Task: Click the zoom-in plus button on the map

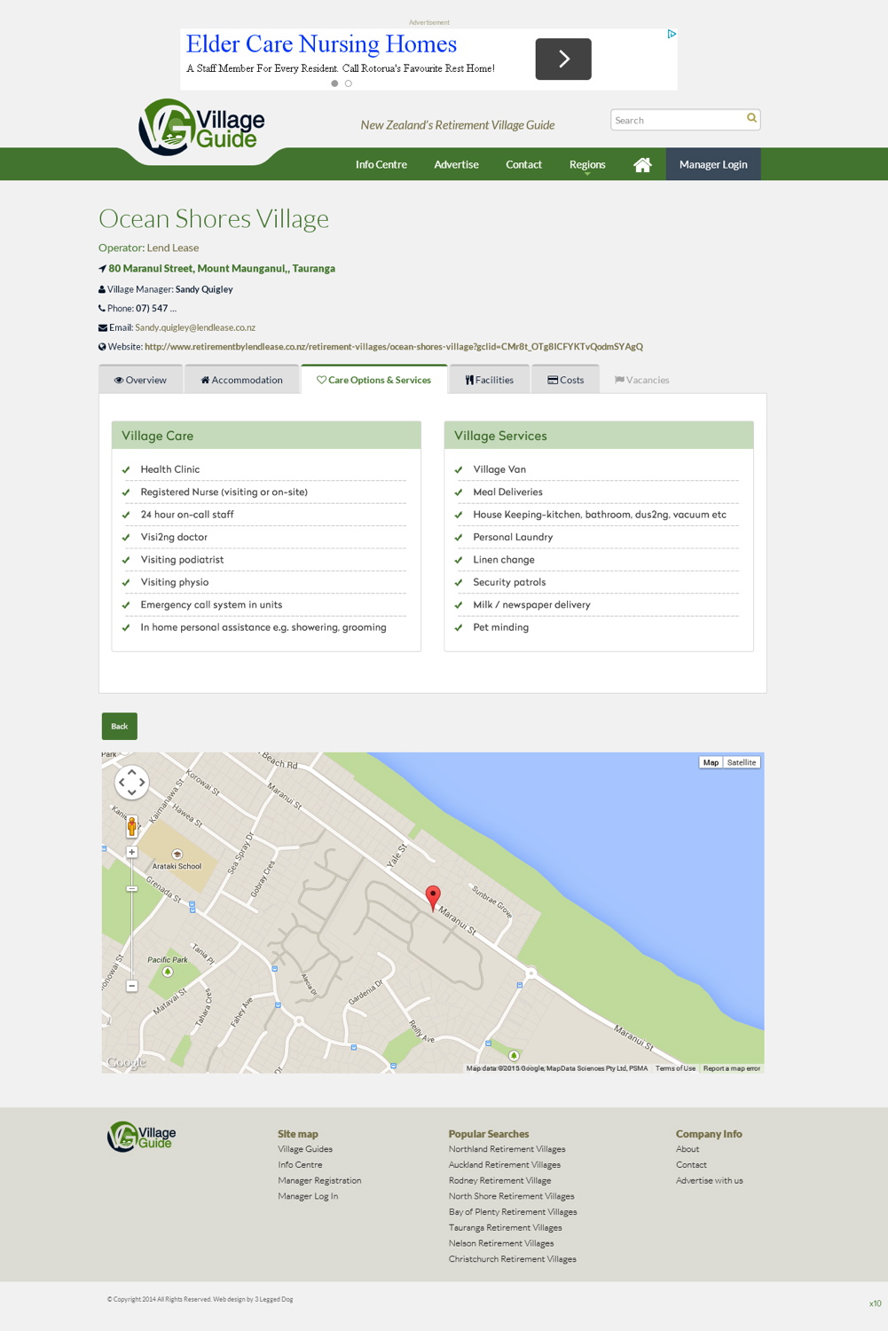Action: [131, 851]
